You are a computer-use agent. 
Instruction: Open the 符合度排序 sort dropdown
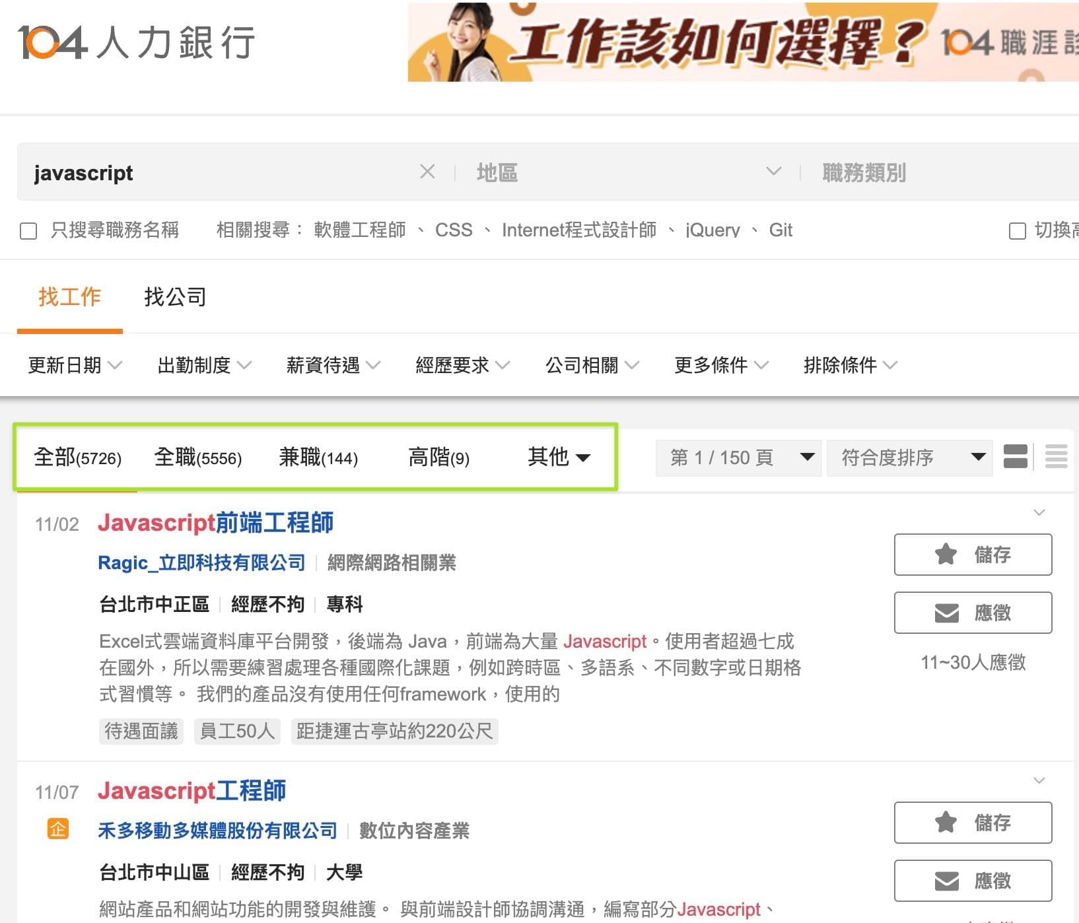pos(909,458)
